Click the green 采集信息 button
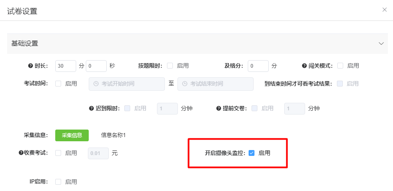 click(x=72, y=135)
